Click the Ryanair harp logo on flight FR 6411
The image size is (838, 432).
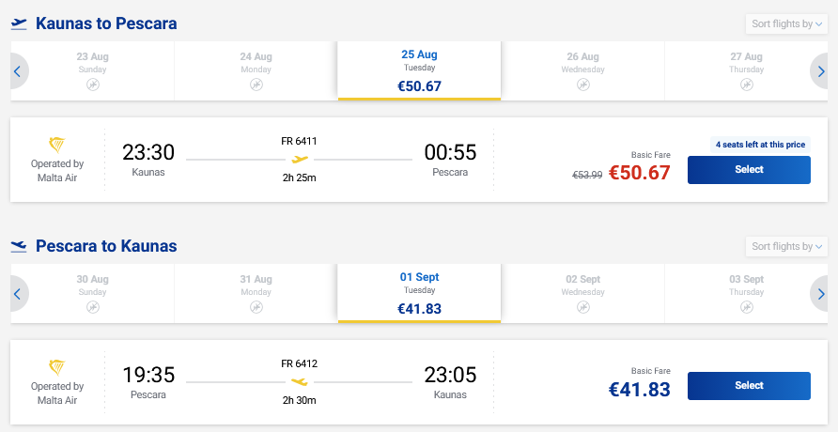tap(57, 145)
